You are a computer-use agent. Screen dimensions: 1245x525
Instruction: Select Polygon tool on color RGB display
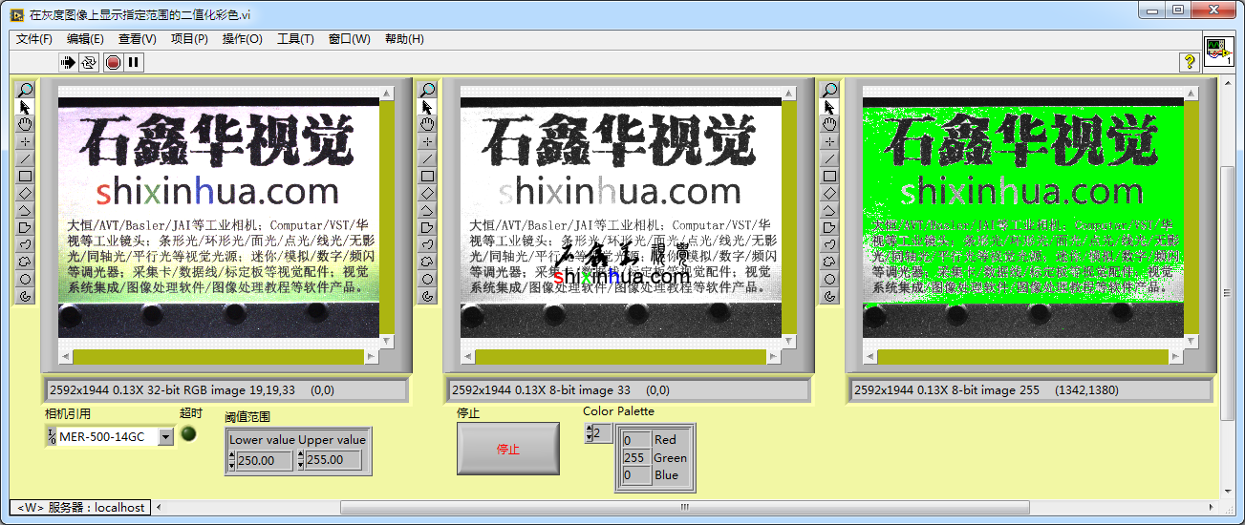click(x=26, y=227)
